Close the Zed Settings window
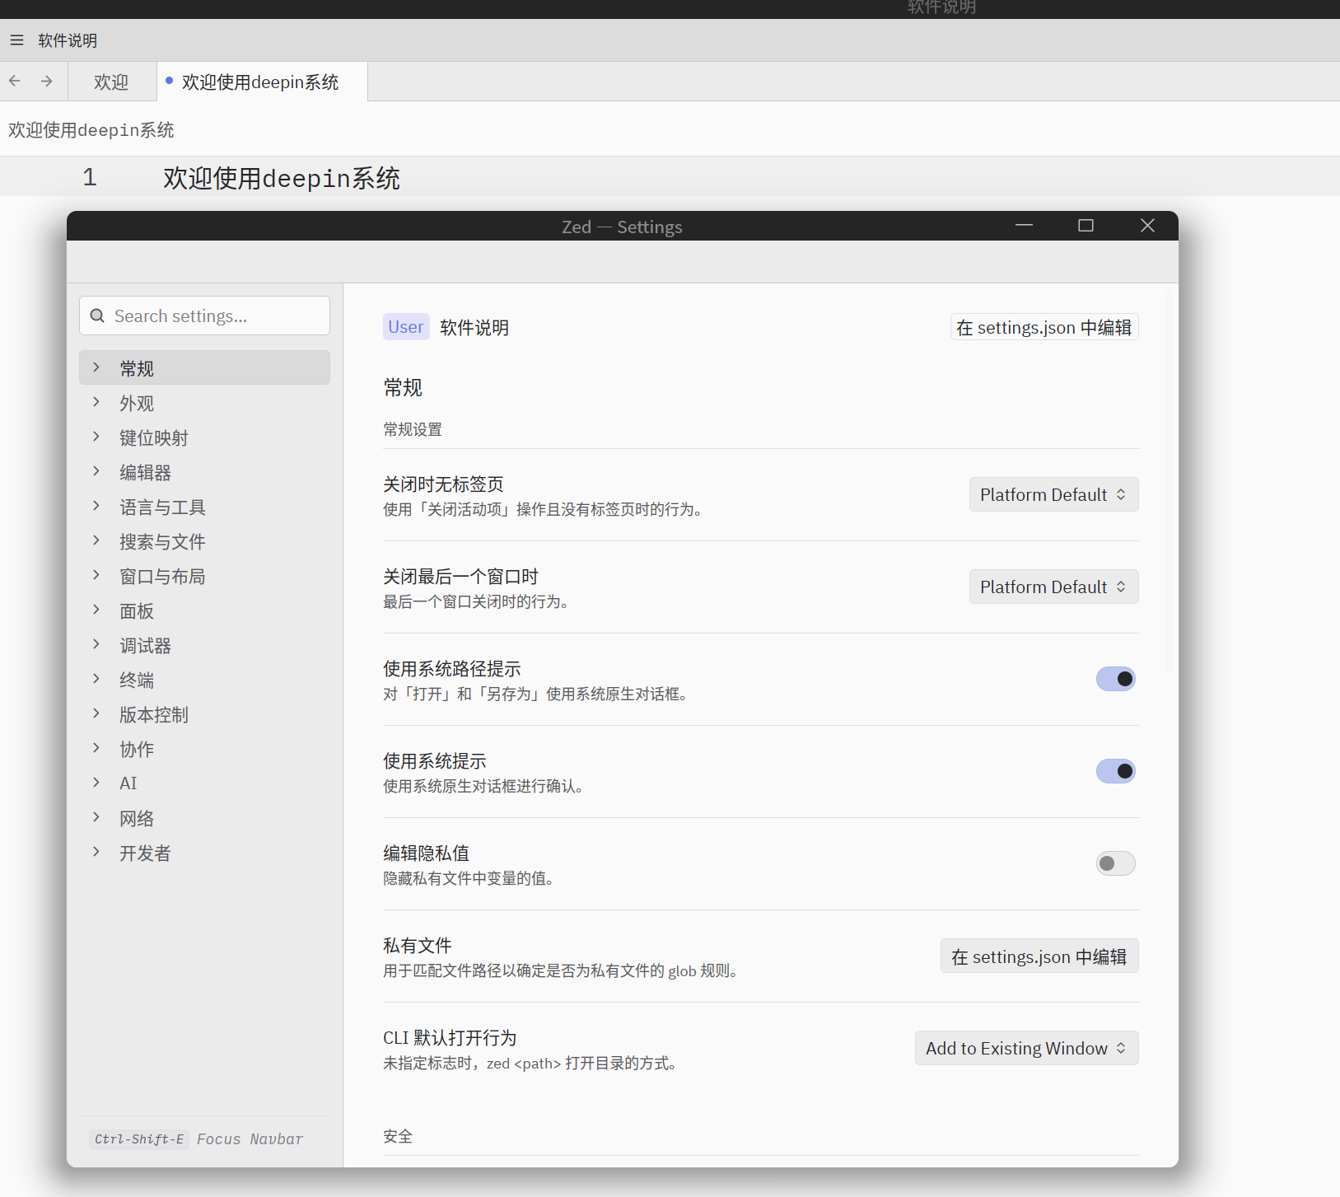The height and width of the screenshot is (1197, 1340). tap(1147, 226)
